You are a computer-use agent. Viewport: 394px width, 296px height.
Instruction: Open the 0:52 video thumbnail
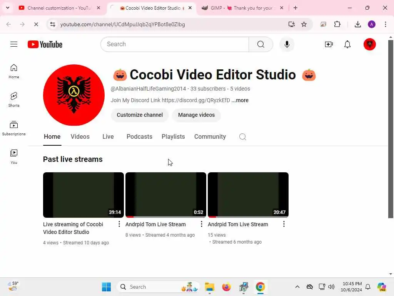coord(165,195)
